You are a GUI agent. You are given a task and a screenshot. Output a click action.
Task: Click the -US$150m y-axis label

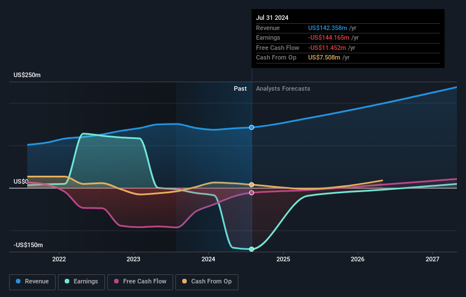tap(28, 245)
